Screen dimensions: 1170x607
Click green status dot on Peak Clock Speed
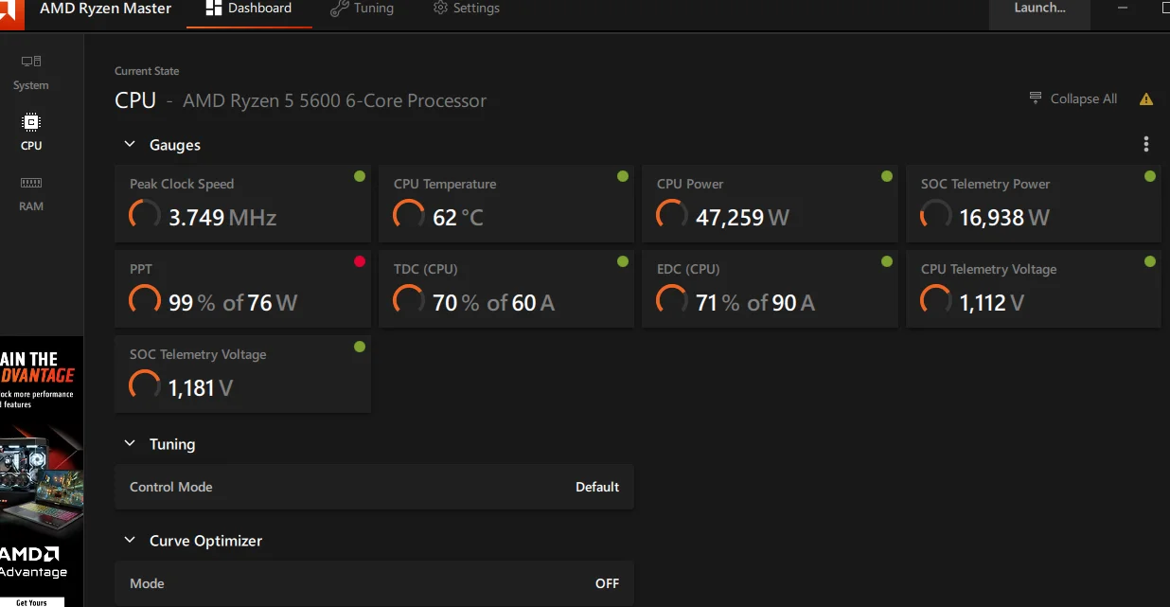[360, 176]
